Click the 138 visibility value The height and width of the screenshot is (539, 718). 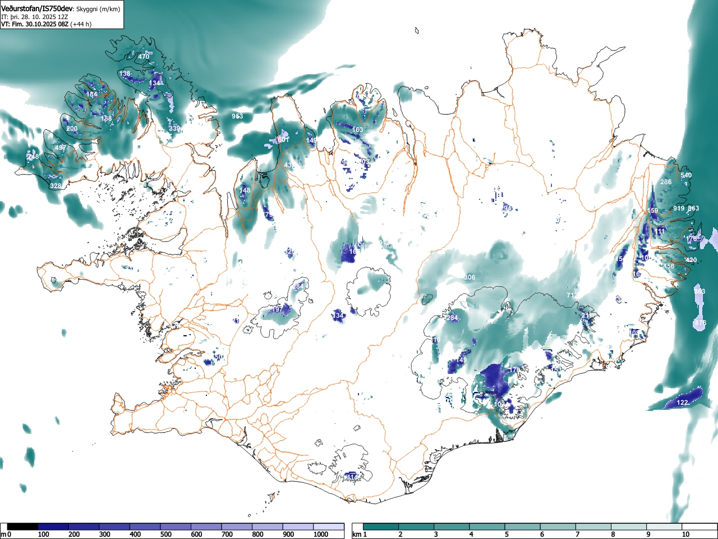coord(125,74)
